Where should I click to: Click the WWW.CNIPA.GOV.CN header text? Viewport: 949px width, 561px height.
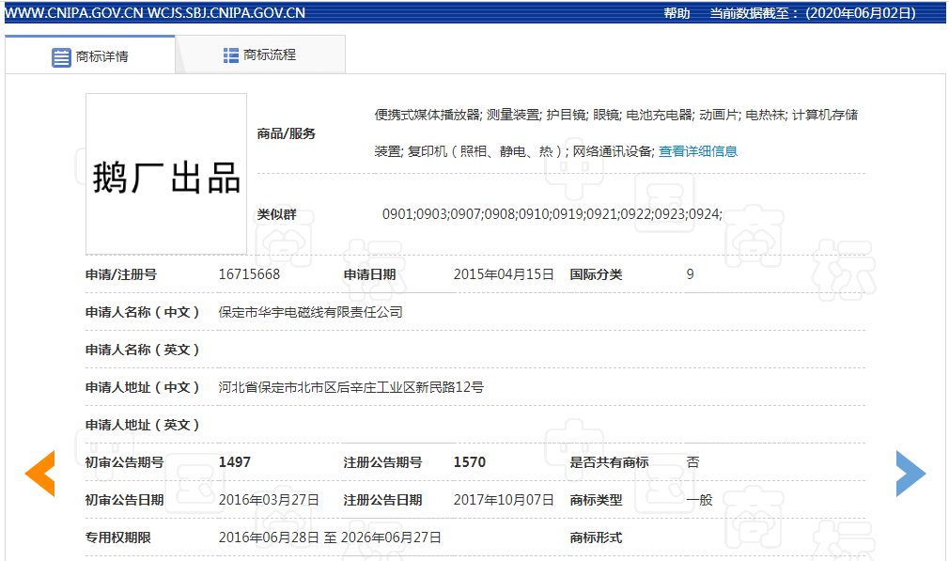73,13
